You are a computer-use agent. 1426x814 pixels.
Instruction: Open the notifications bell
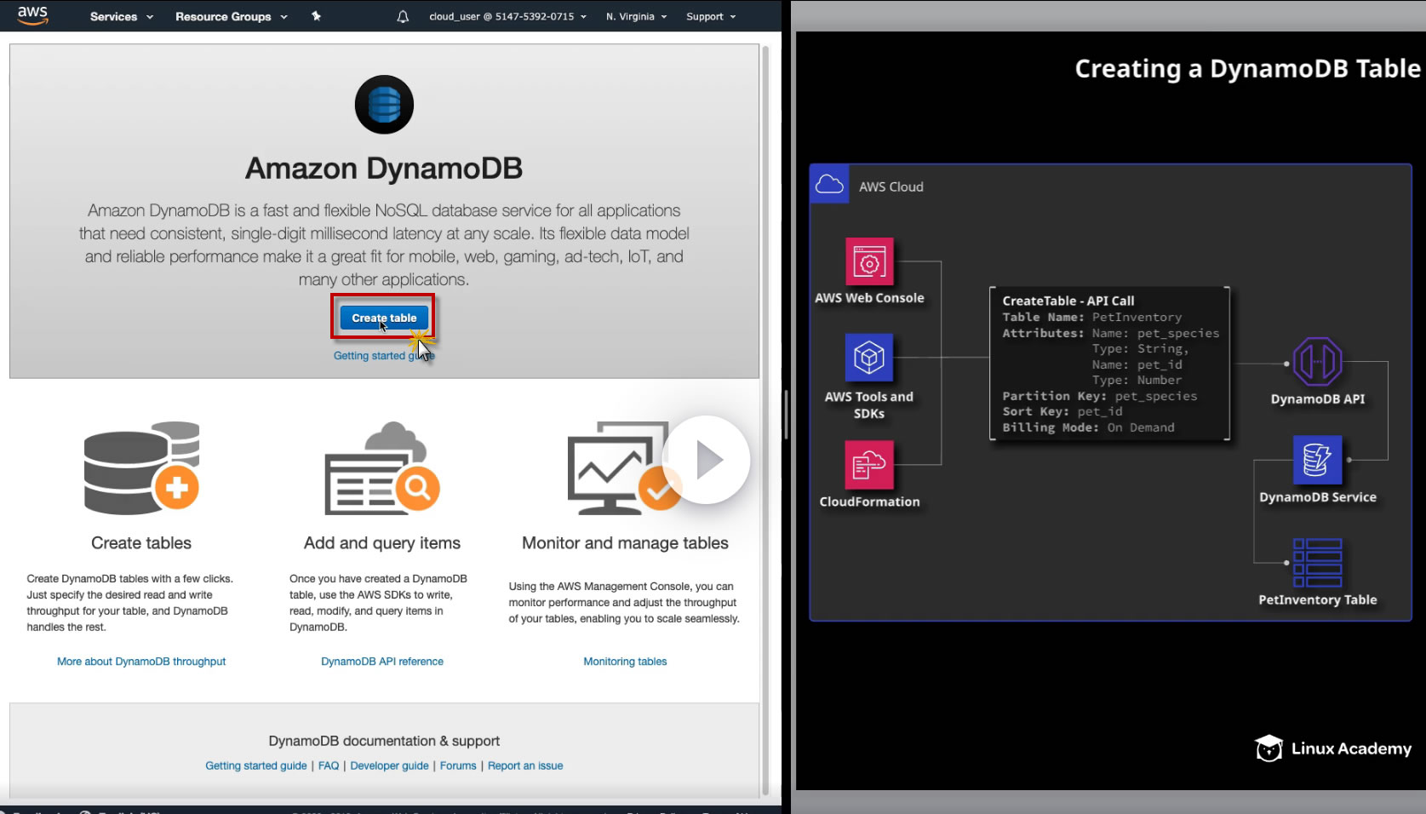point(403,16)
